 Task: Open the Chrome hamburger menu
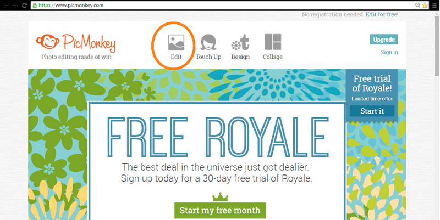[435, 5]
